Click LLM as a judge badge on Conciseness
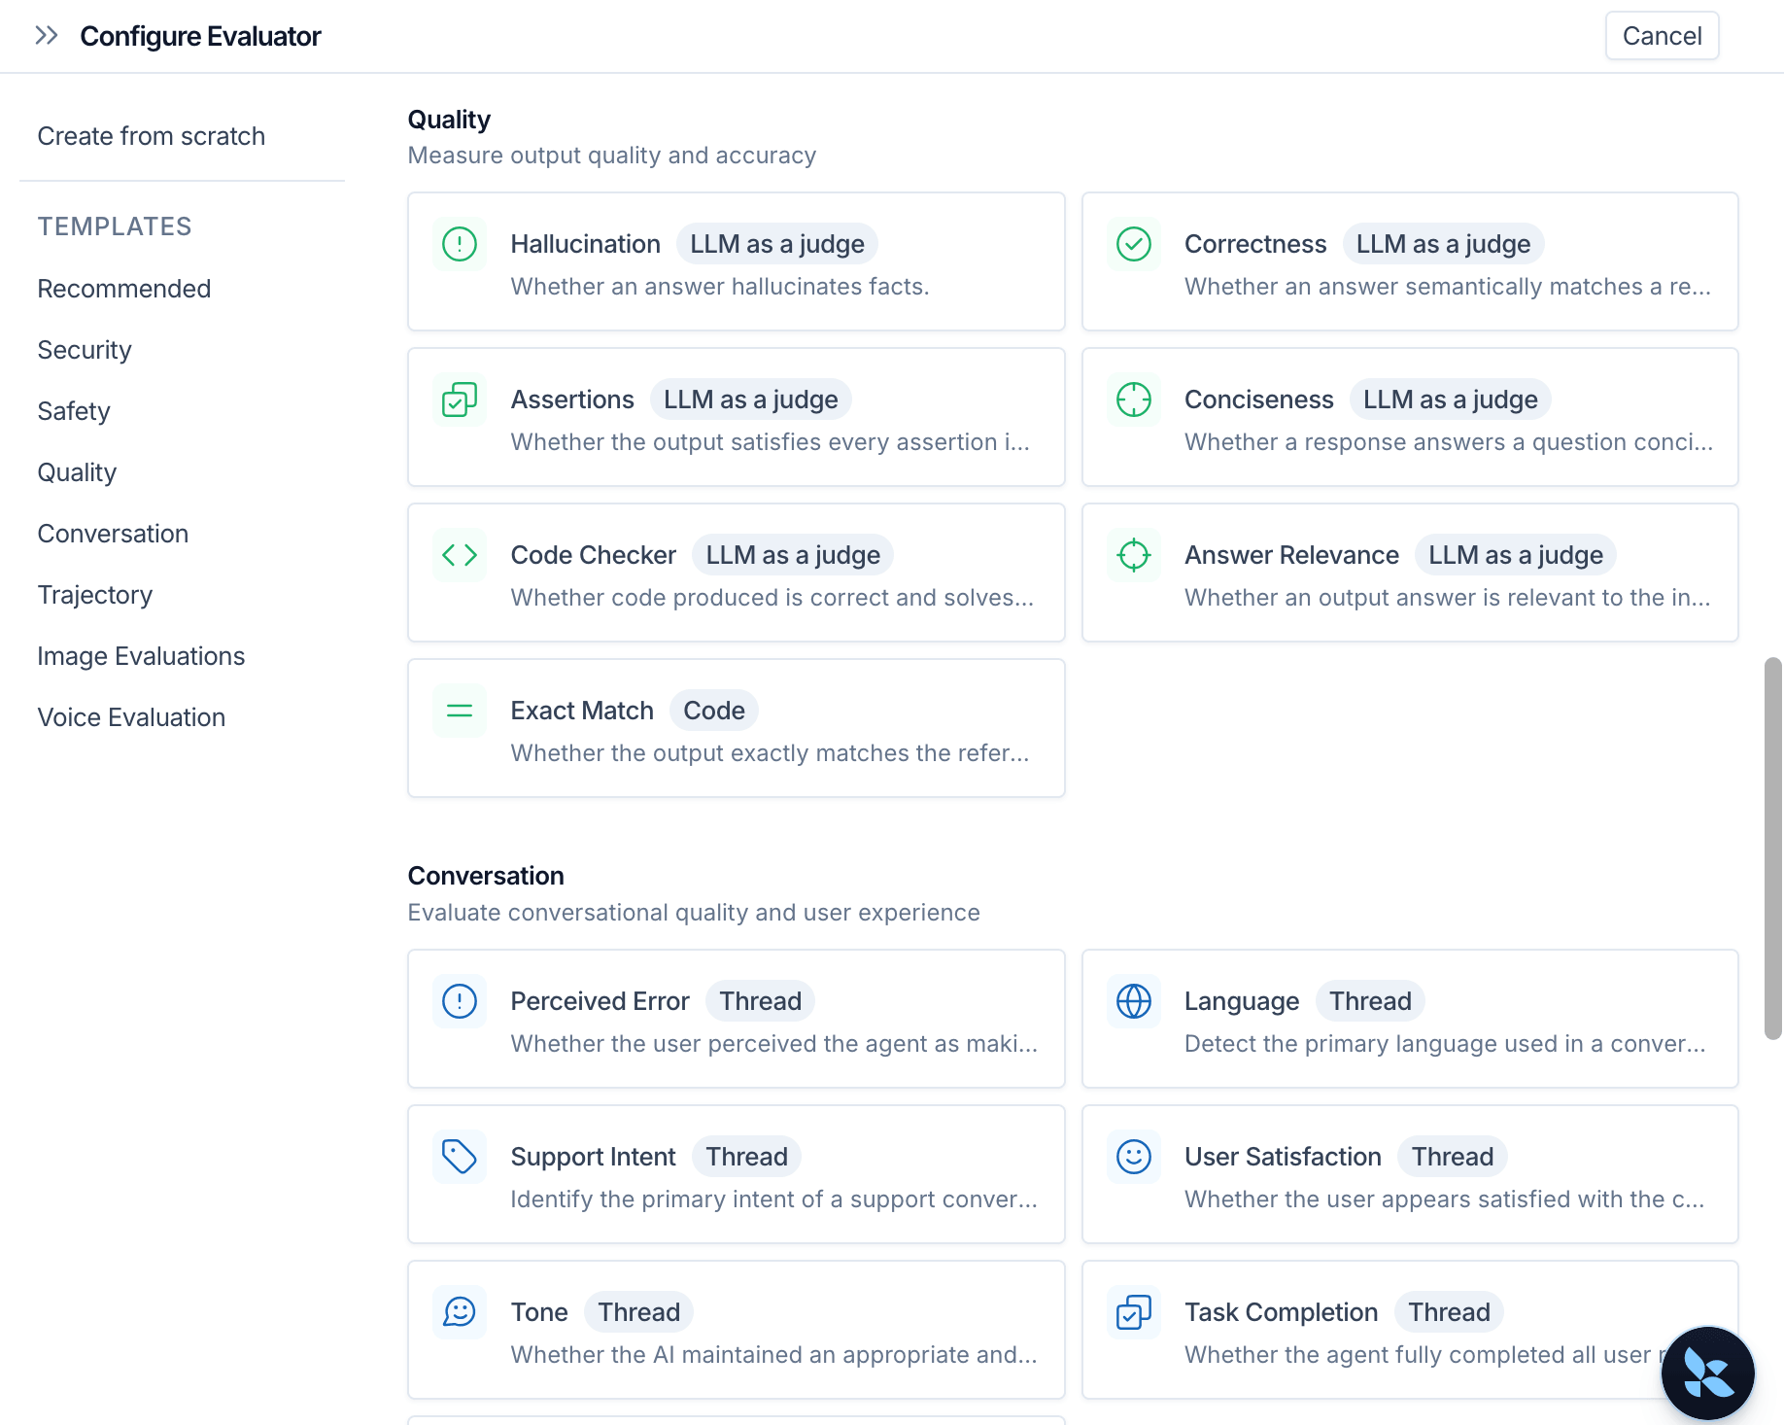 pos(1451,400)
